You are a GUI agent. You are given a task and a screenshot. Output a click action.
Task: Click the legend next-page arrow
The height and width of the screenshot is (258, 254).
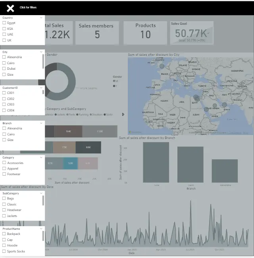click(123, 114)
